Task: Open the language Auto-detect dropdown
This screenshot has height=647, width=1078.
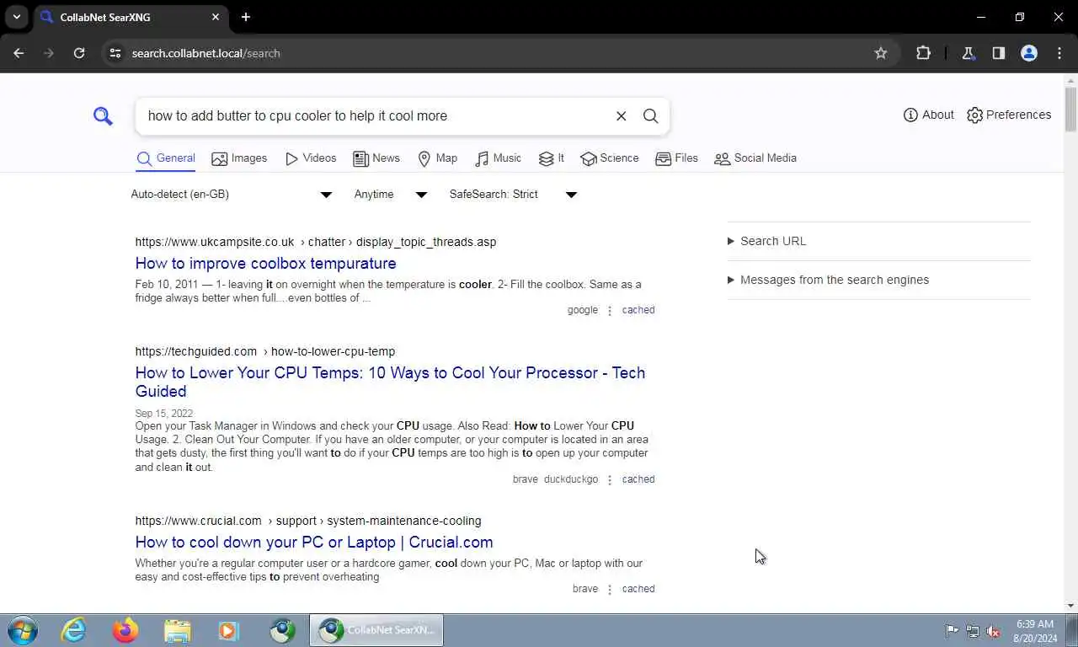Action: (232, 195)
